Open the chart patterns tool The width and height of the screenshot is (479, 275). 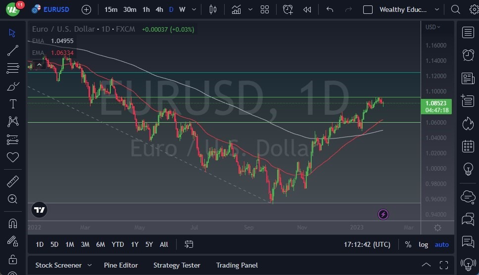13,122
